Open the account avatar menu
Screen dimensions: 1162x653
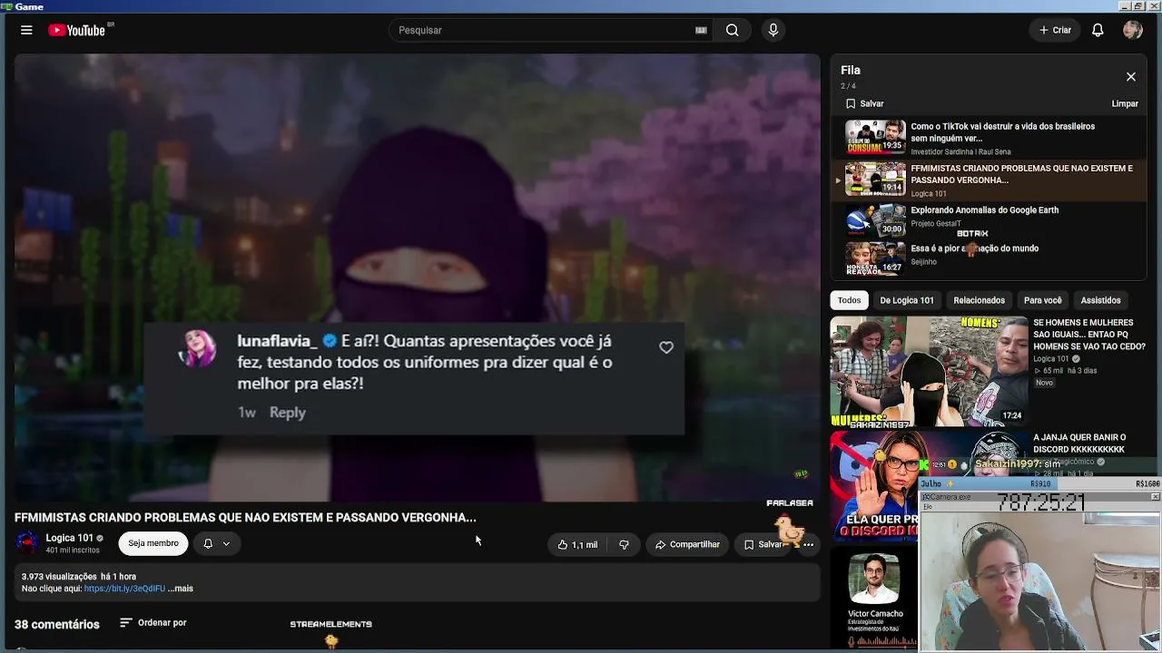1132,30
